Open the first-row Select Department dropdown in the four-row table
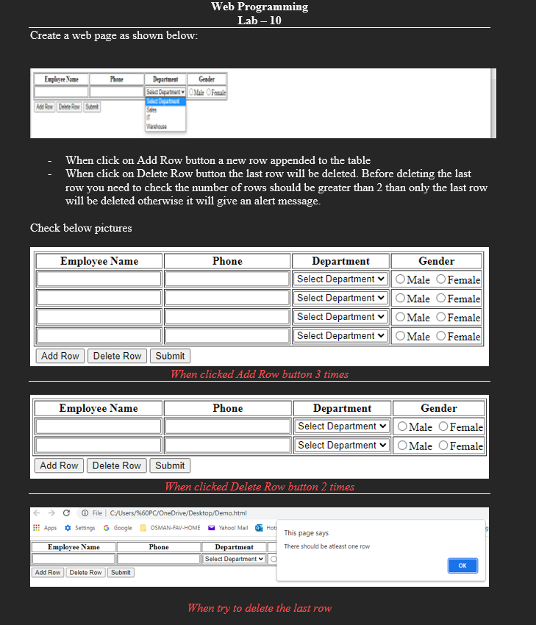 pyautogui.click(x=340, y=279)
